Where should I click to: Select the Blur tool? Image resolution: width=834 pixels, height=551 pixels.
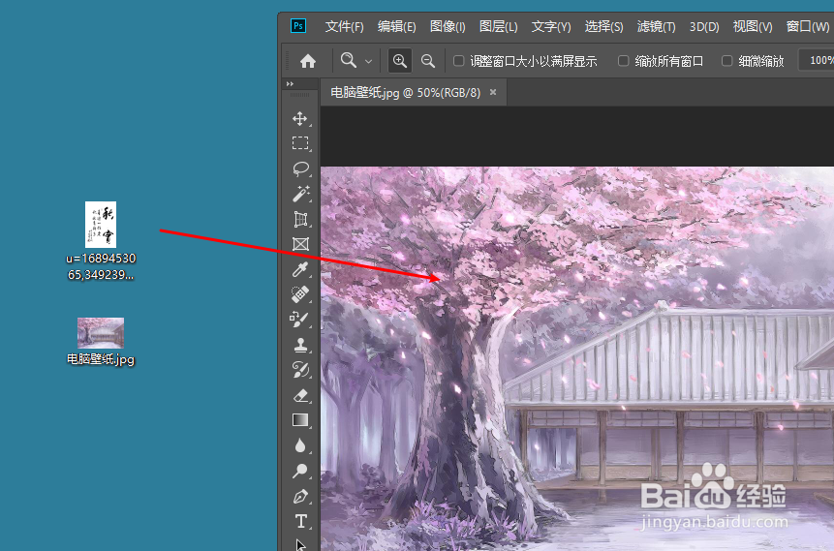(x=300, y=445)
